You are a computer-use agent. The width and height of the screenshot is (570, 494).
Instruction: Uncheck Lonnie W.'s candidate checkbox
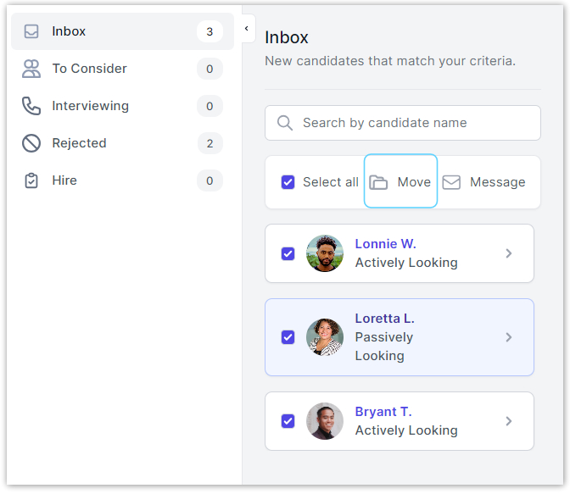(288, 253)
